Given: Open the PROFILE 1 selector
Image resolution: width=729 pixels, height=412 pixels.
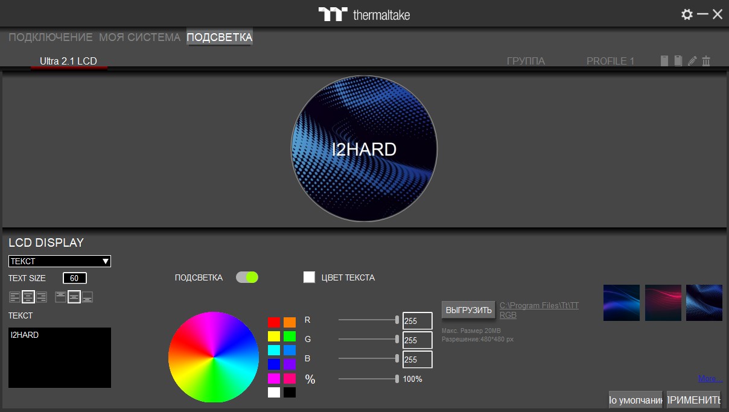Looking at the screenshot, I should (x=611, y=61).
